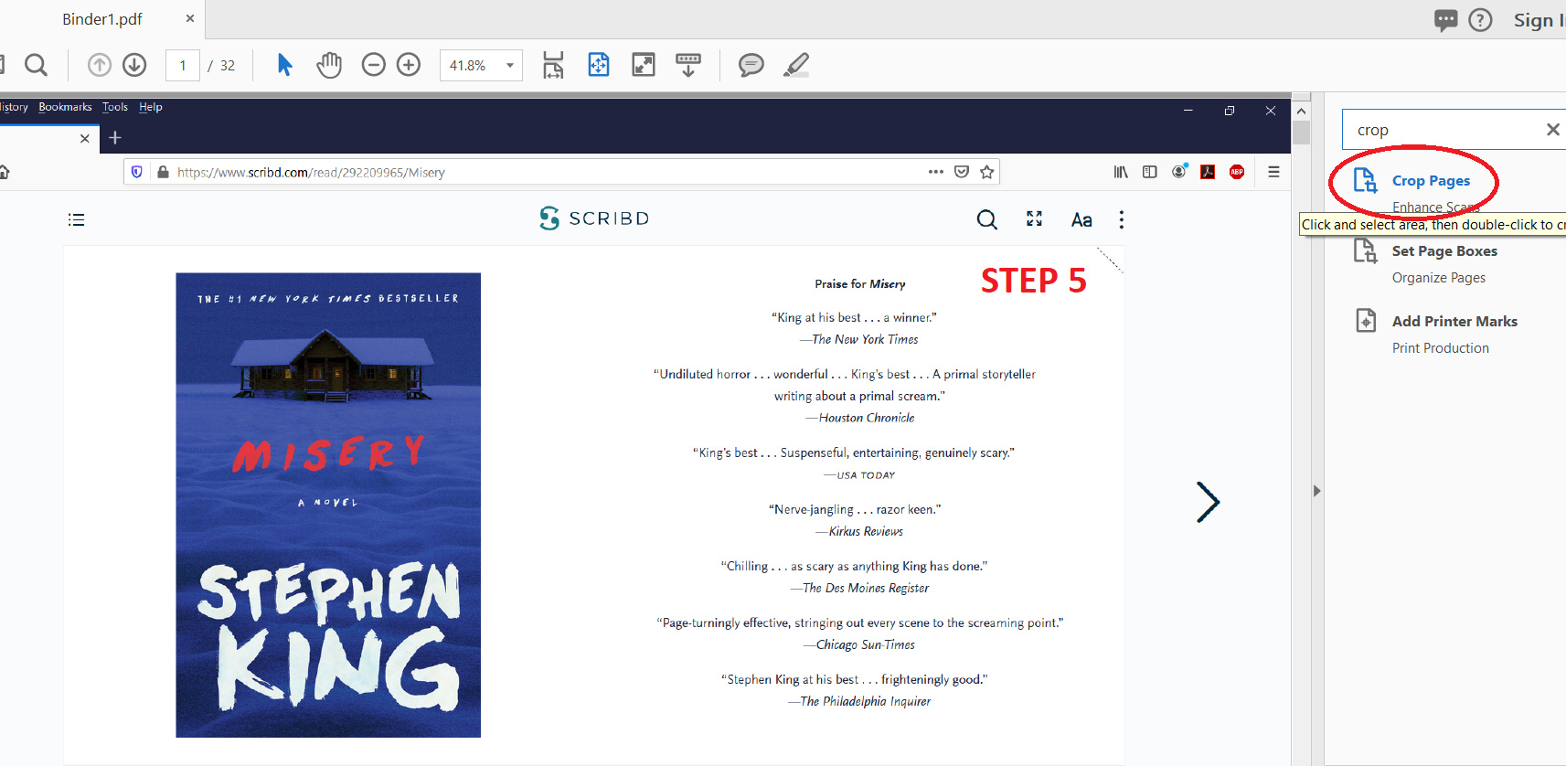Collapse the right tools pane arrow

pos(1316,491)
